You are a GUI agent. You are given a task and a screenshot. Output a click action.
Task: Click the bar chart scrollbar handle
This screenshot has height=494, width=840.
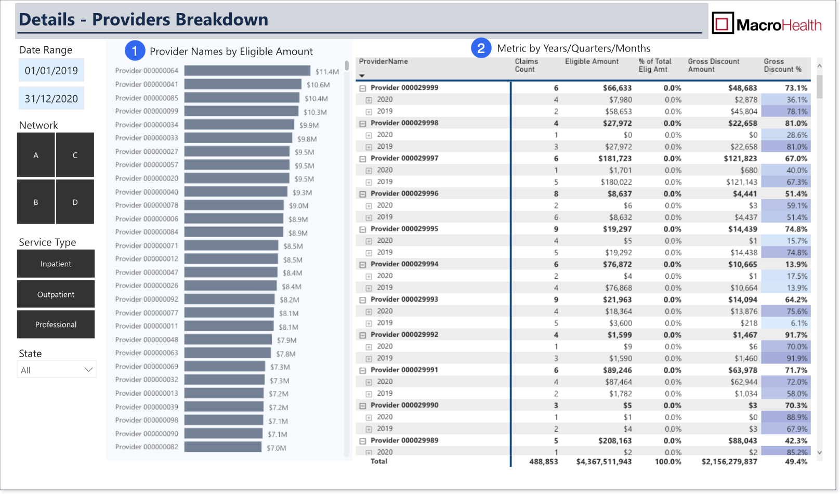347,66
